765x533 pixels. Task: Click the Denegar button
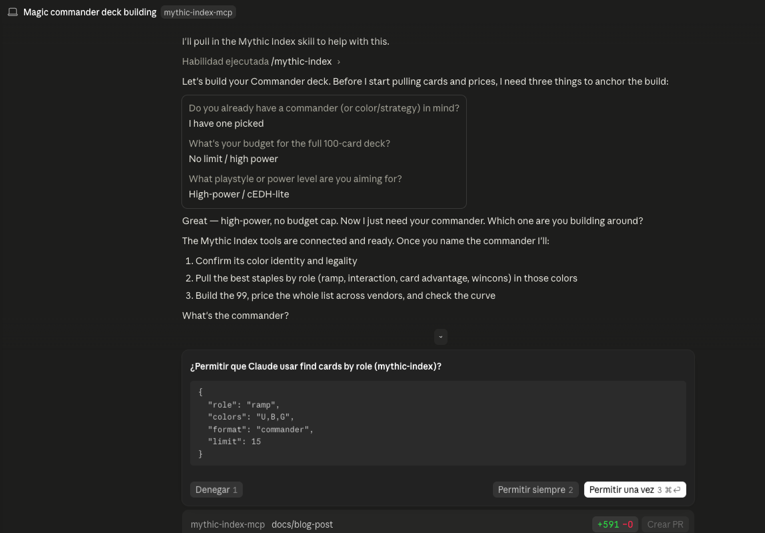(x=216, y=490)
